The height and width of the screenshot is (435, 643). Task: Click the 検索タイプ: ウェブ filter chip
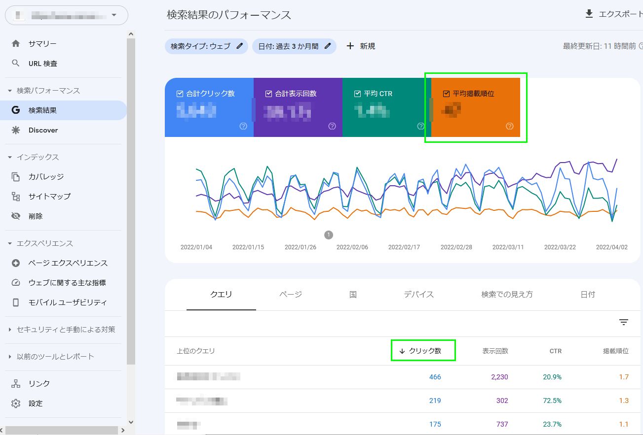(x=206, y=46)
